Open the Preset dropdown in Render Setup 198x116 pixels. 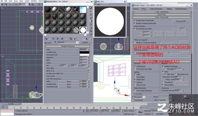(170, 97)
